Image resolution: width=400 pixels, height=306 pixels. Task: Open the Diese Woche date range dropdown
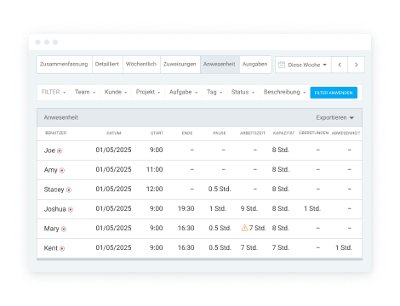pos(303,65)
